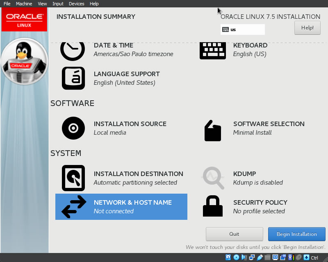Screen dimensions: 328x262
Task: Click the 'Minimal Install' status text
Action: 252,133
